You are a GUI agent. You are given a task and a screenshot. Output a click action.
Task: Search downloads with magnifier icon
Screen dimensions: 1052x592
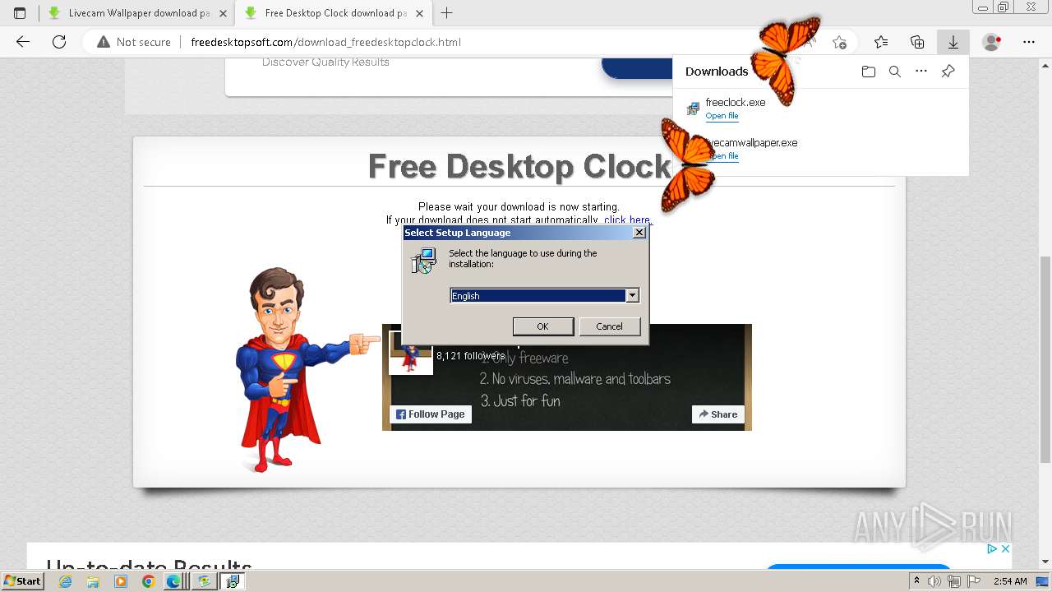895,72
